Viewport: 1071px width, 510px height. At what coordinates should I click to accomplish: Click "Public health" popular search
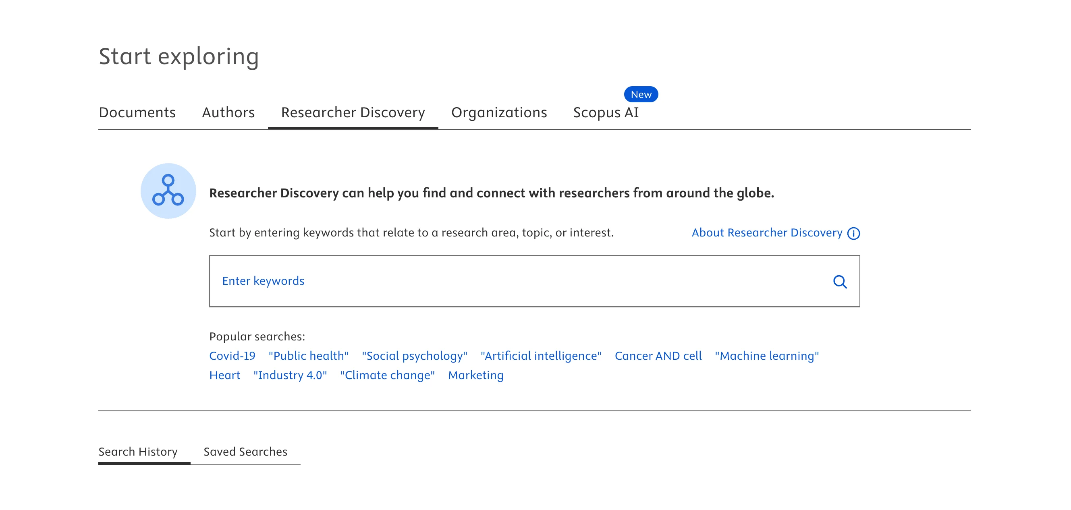(308, 356)
